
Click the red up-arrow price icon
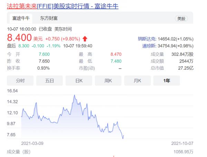85,39
